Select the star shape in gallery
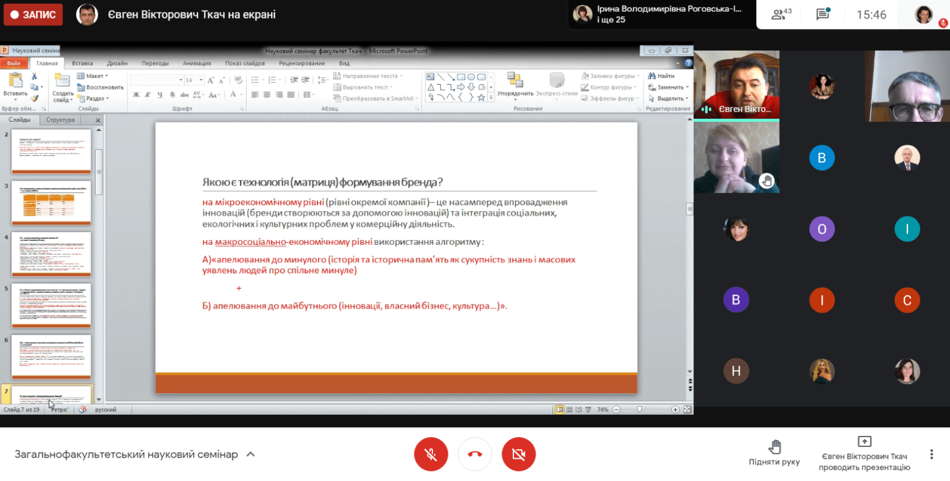Image resolution: width=950 pixels, height=481 pixels. tap(481, 97)
